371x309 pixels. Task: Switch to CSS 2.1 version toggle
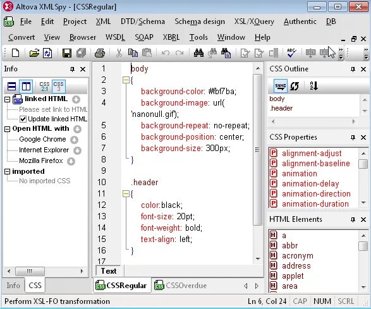[x=44, y=87]
